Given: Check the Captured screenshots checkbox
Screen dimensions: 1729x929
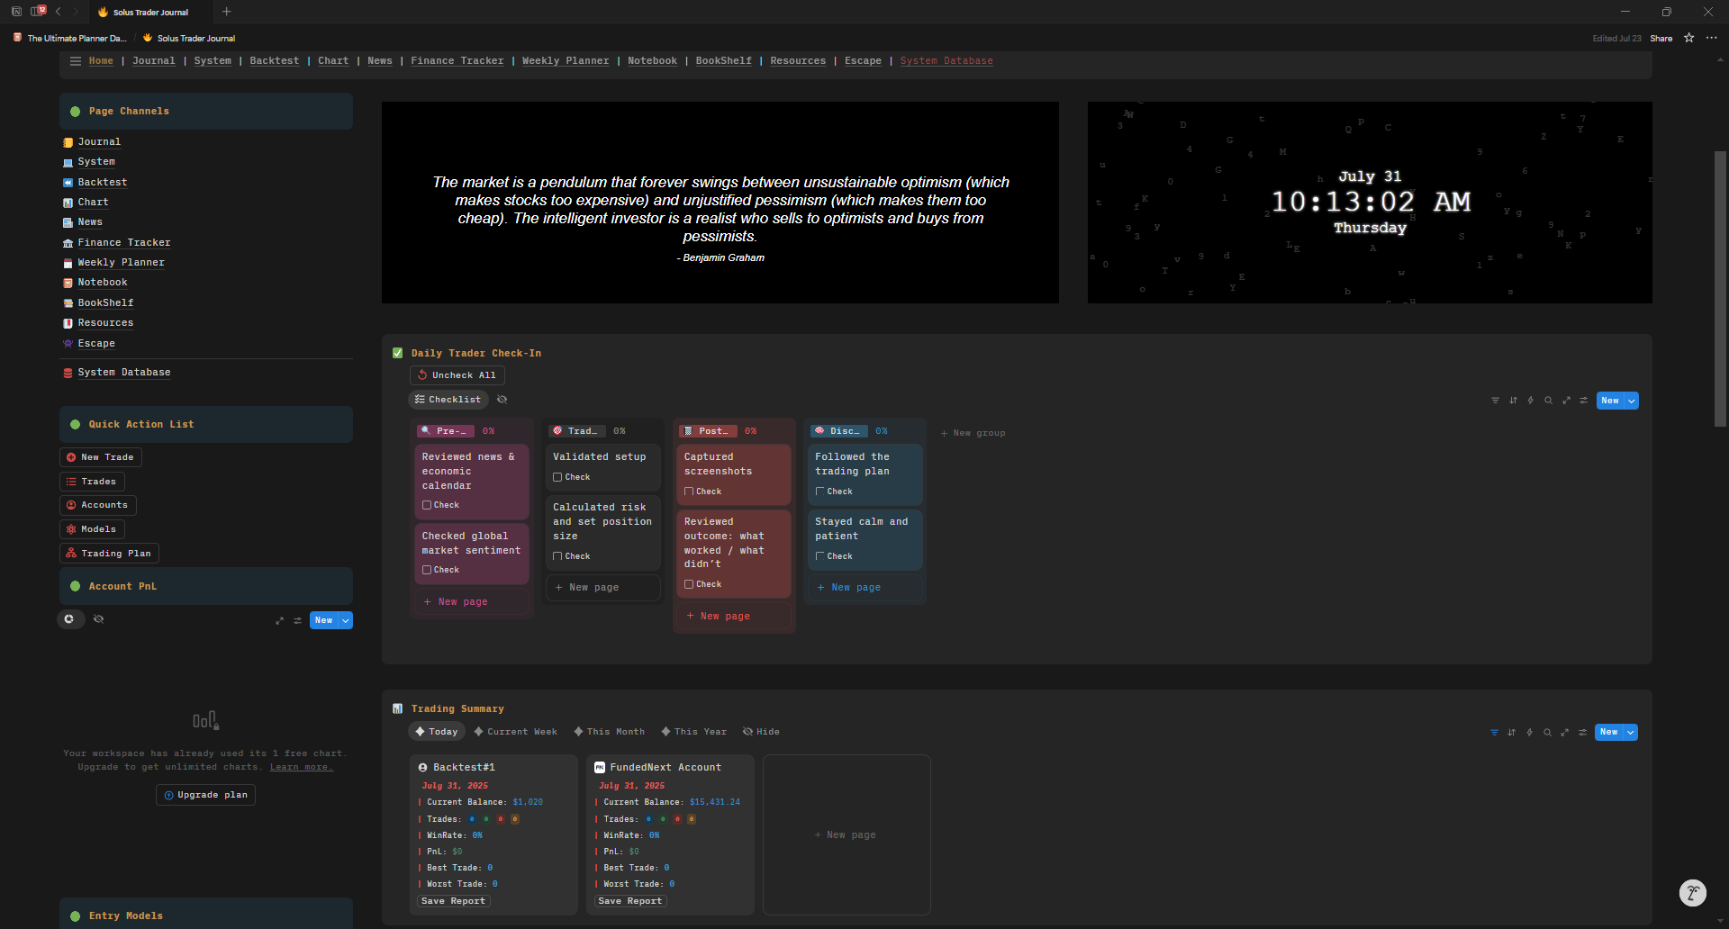Looking at the screenshot, I should point(689,492).
